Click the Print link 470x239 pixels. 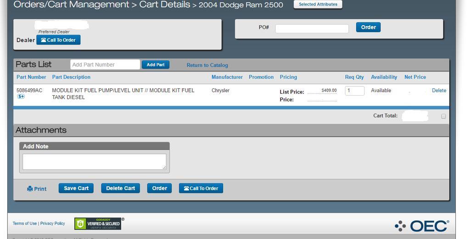pos(37,189)
